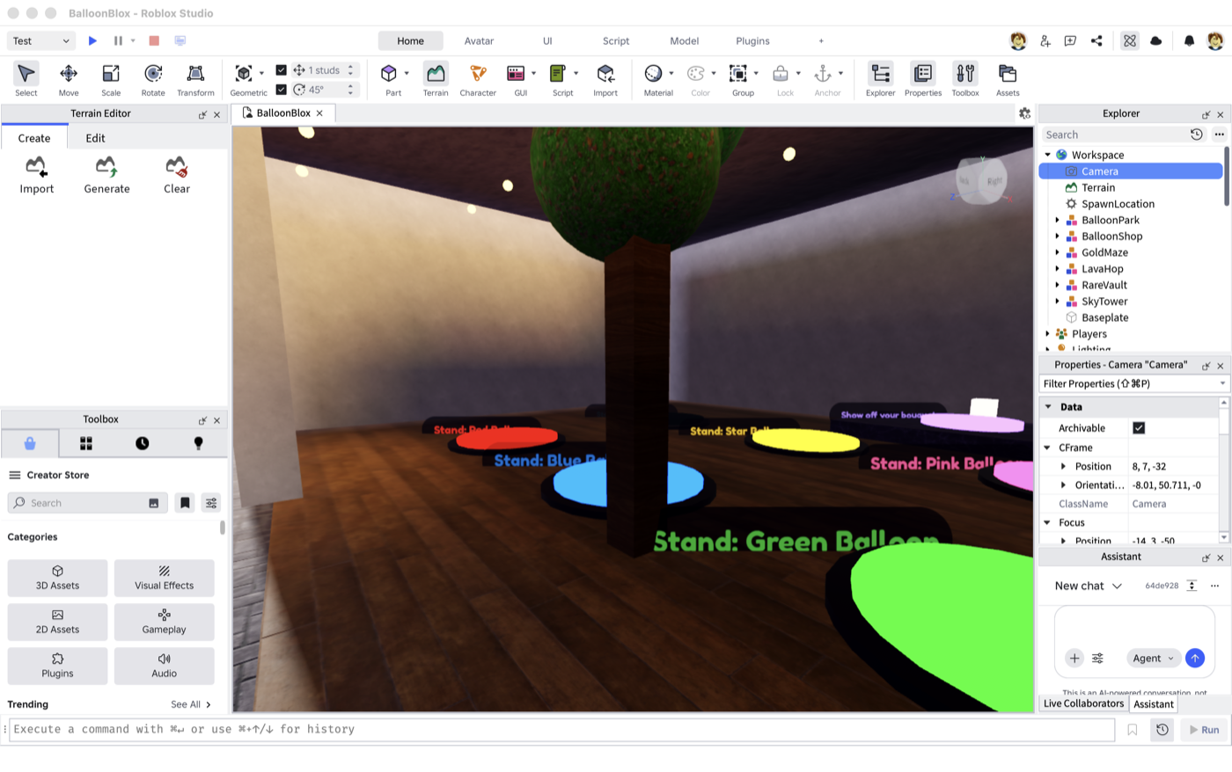This screenshot has height=772, width=1232.
Task: Click the Toolbox search field
Action: 86,503
